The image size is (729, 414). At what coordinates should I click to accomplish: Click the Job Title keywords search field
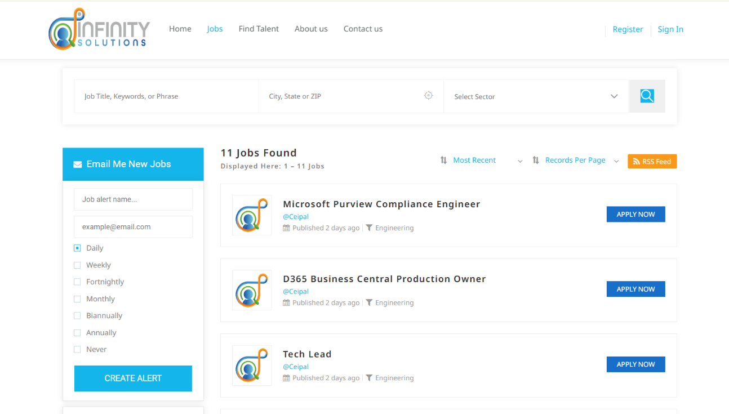(x=166, y=96)
